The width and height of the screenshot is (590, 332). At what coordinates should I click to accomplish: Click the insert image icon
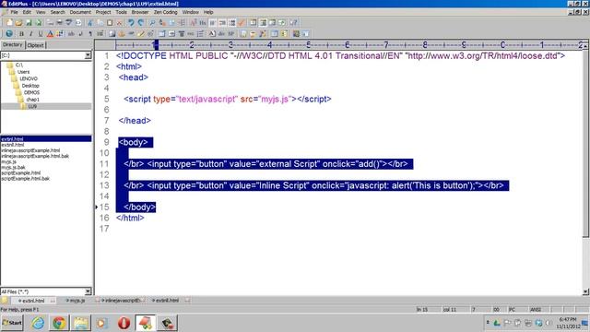(112, 33)
